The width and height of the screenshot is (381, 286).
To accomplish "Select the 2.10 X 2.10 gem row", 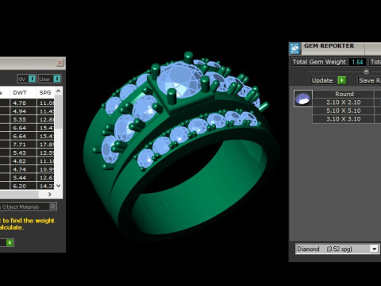I will tap(344, 102).
